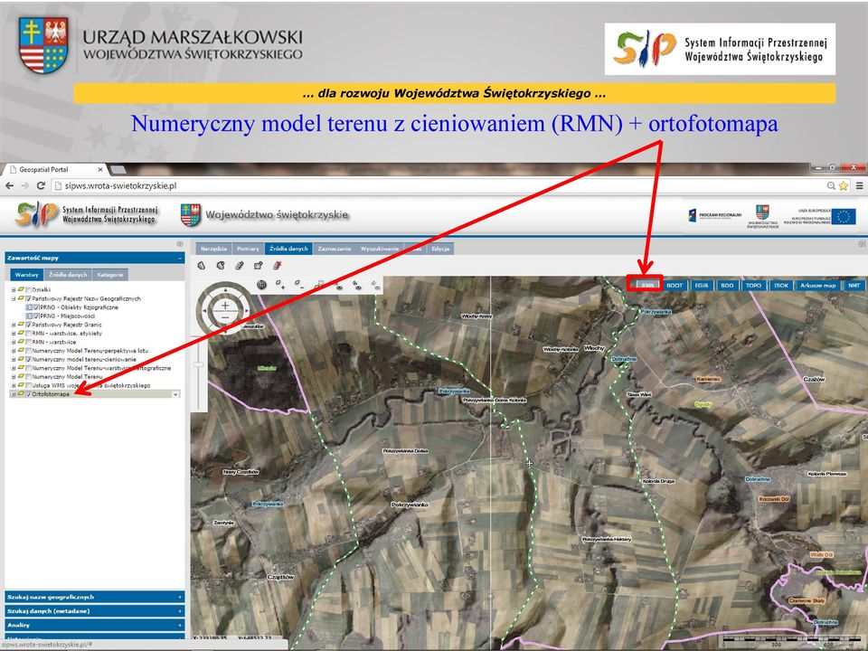Open the Kategorie tab in the map content panel
868x651 pixels.
pyautogui.click(x=109, y=275)
